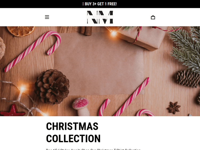This screenshot has height=150, width=200.
Task: Click the emoji icon before BUY 3+
Action: coord(83,4)
